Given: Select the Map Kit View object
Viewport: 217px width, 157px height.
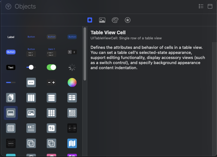Looking at the screenshot, I should [x=72, y=143].
